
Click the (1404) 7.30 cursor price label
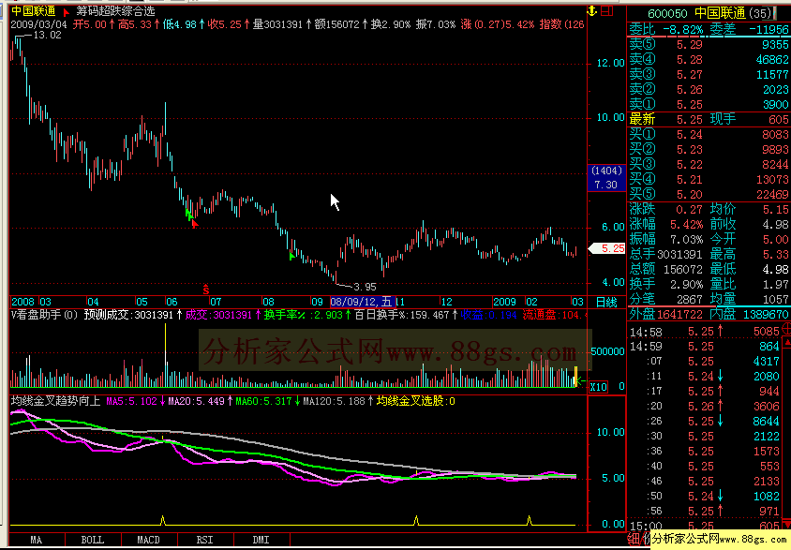607,178
